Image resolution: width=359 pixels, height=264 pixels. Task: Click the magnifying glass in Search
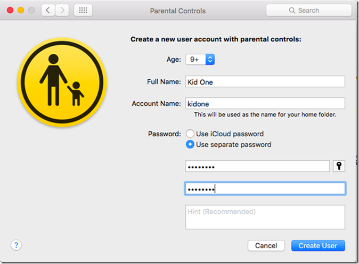[292, 10]
